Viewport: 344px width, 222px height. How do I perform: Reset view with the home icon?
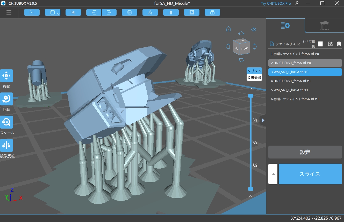point(228,29)
